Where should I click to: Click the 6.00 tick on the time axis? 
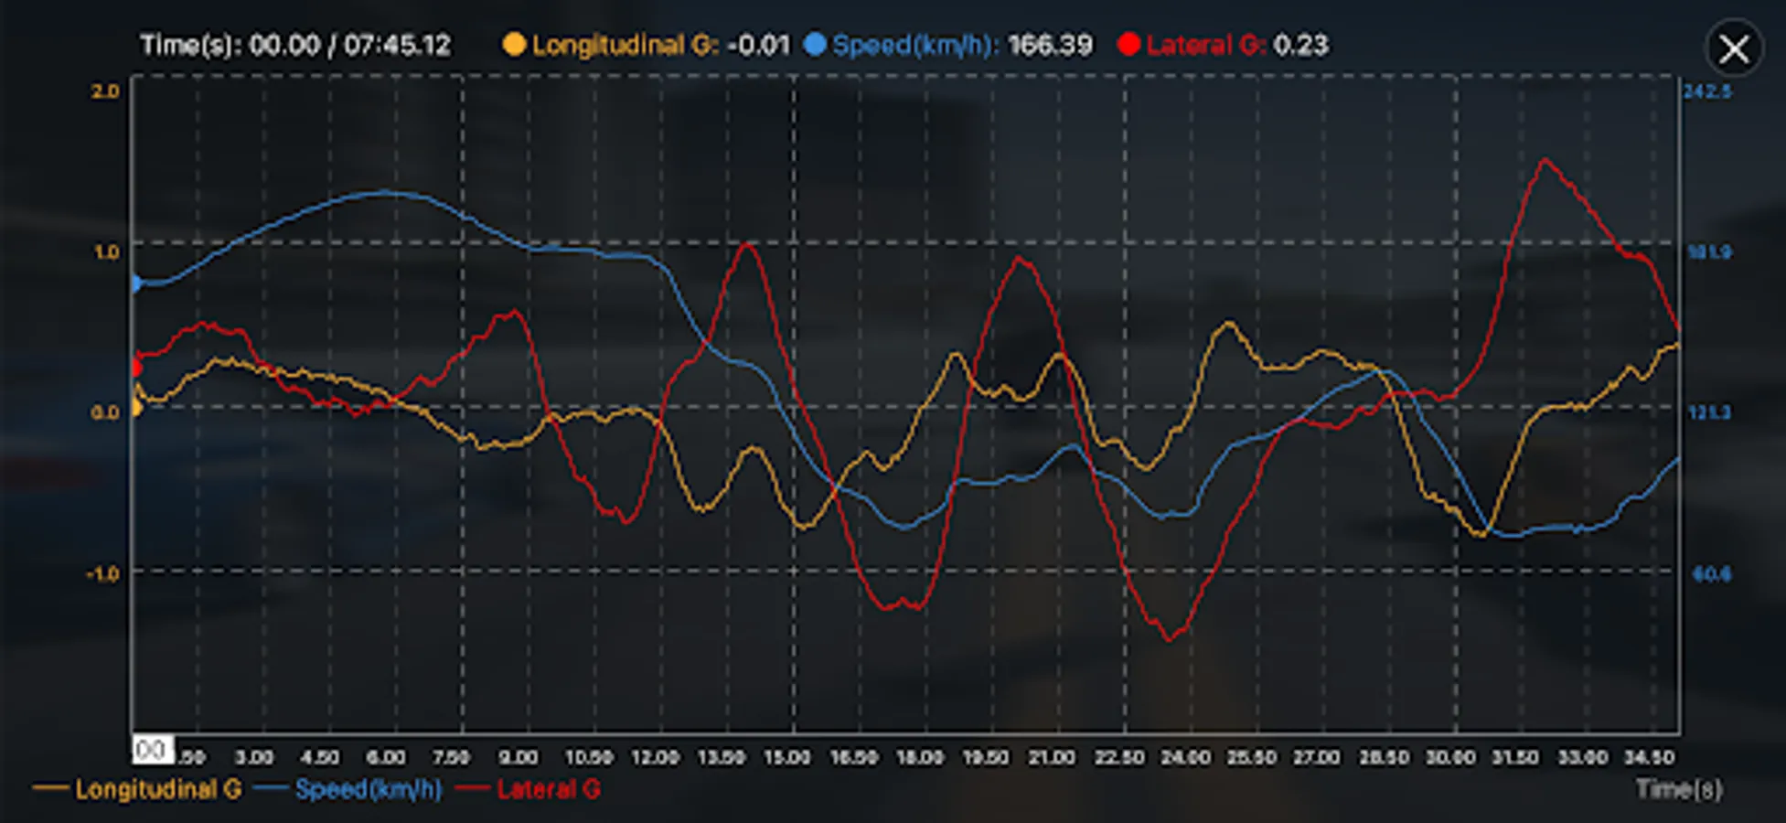(386, 757)
